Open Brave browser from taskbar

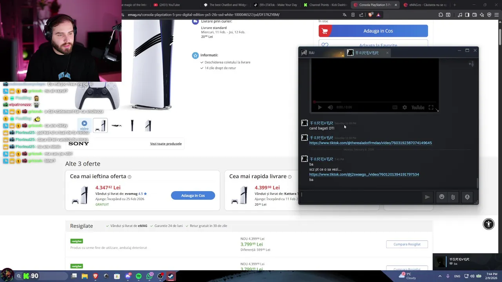[95, 276]
